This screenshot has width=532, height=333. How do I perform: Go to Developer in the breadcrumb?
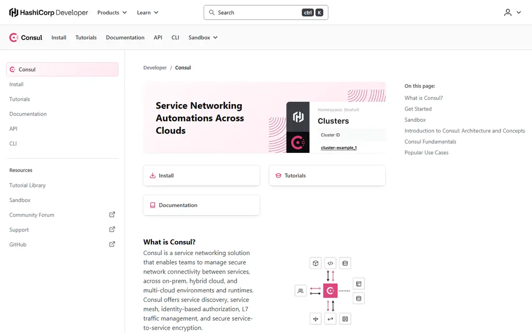(x=155, y=68)
